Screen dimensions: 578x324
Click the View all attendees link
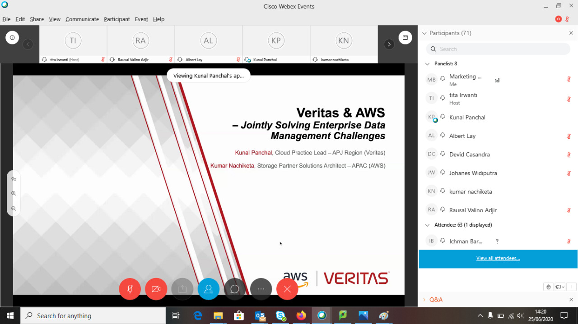498,258
